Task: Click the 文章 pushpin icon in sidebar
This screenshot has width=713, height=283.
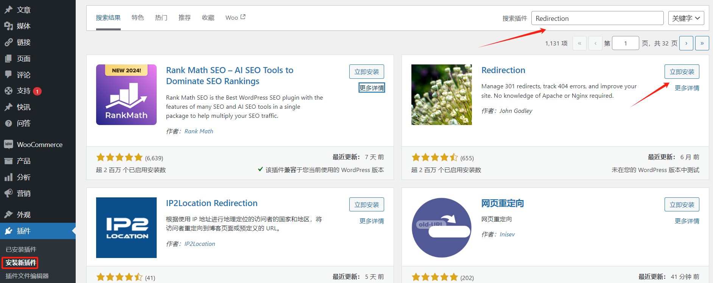Action: 8,10
